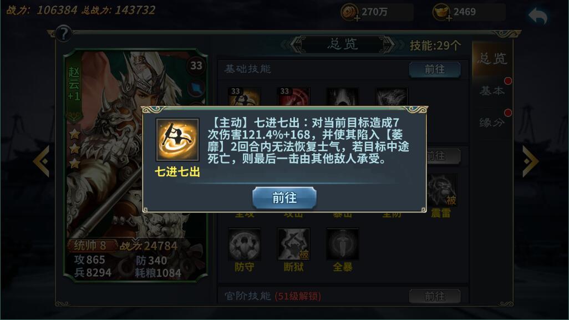Select the 断狱 skill icon

(293, 244)
